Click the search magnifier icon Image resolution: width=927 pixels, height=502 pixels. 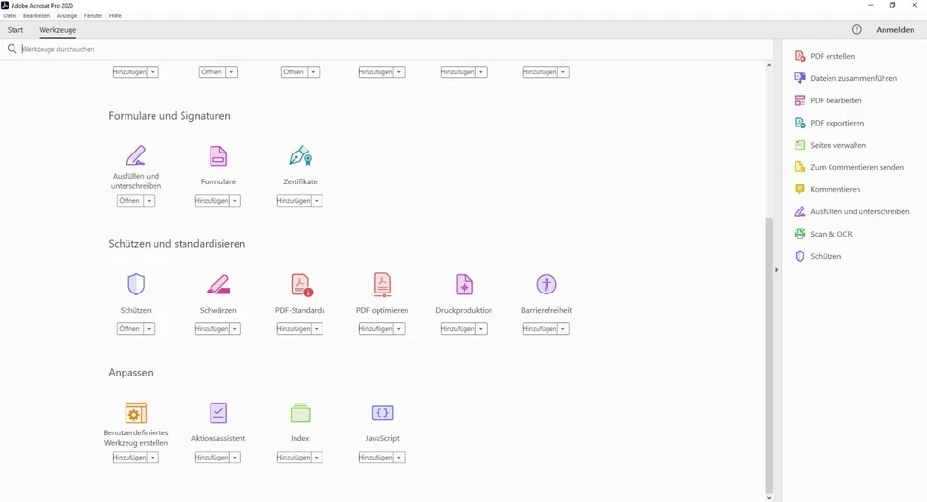click(x=12, y=49)
